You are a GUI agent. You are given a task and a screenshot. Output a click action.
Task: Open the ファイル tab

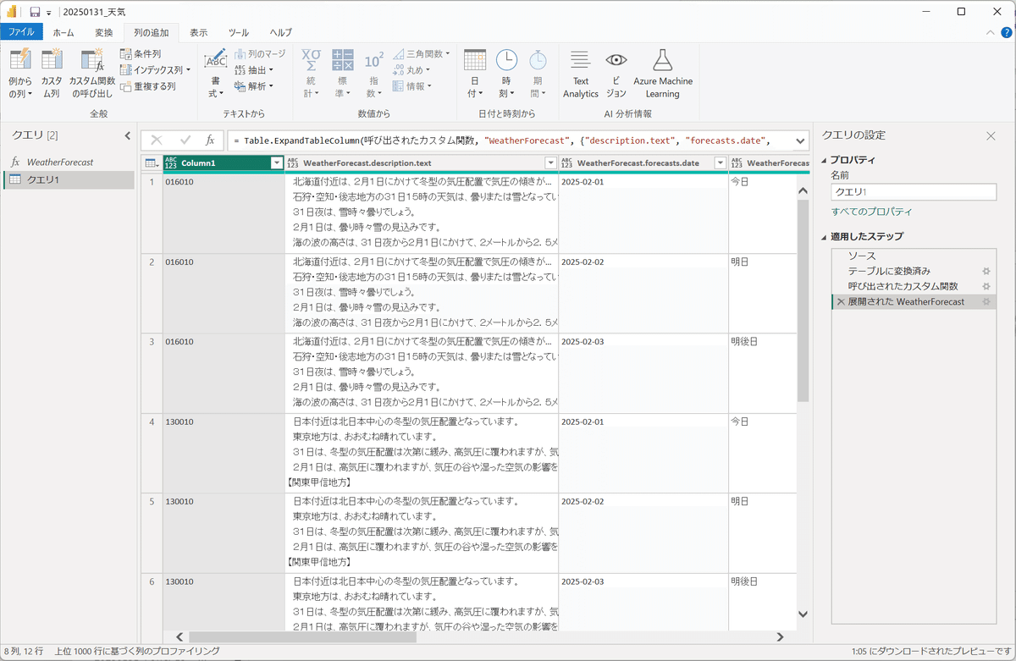click(21, 32)
